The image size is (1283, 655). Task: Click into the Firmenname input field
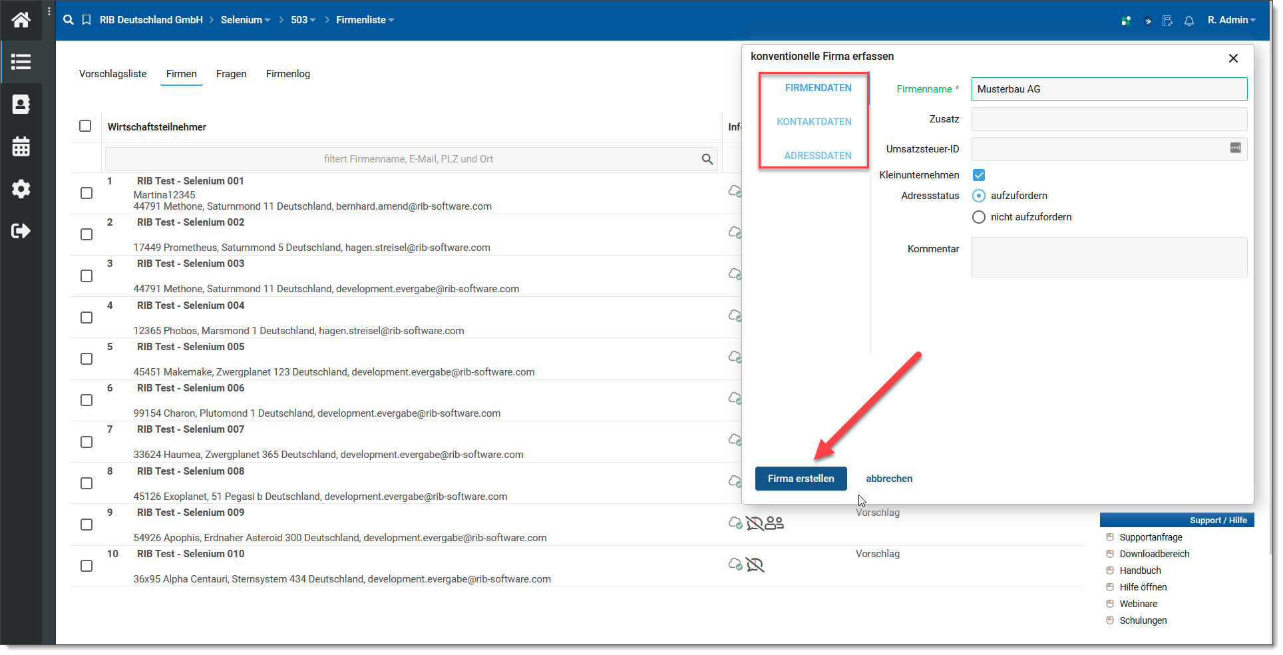point(1109,89)
